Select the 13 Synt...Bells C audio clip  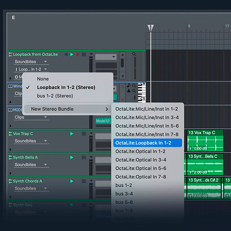[x=205, y=164]
